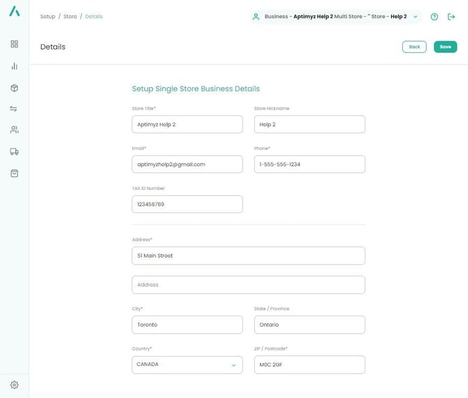468x398 pixels.
Task: Open the bar chart reports icon
Action: (x=14, y=66)
